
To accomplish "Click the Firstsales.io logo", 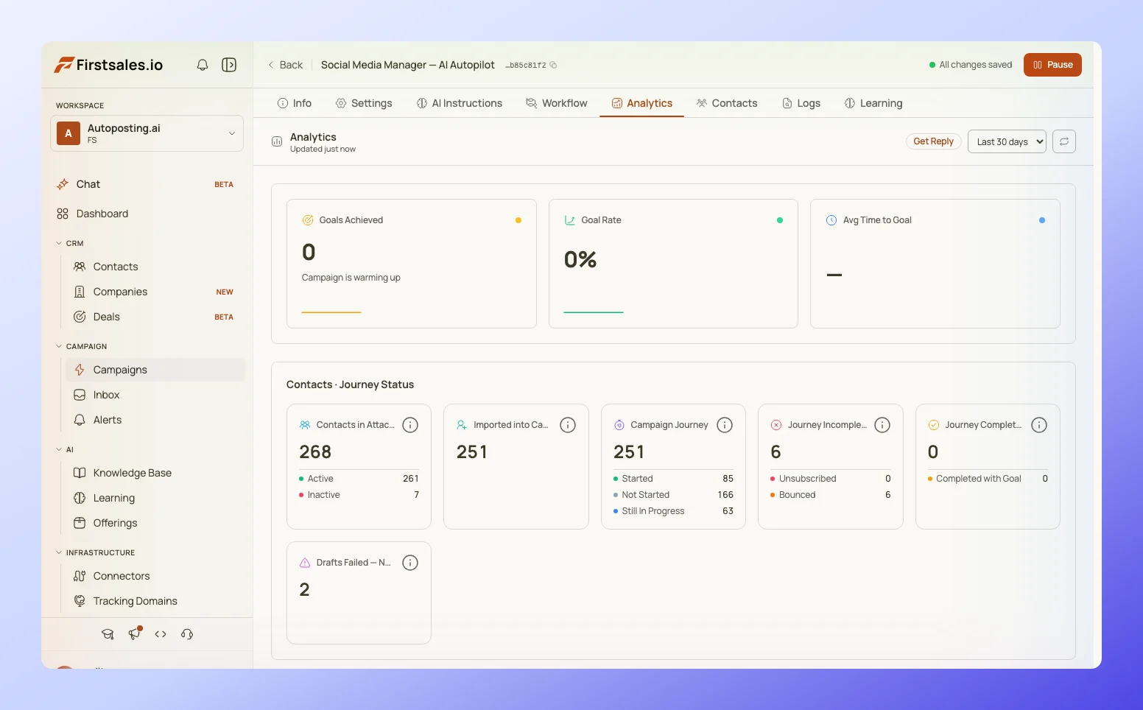I will [108, 65].
